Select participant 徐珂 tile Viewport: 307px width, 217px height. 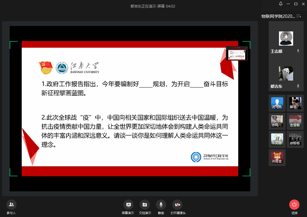(x=277, y=121)
